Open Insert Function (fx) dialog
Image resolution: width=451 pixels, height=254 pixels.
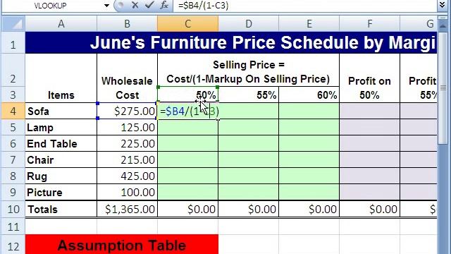pyautogui.click(x=164, y=5)
